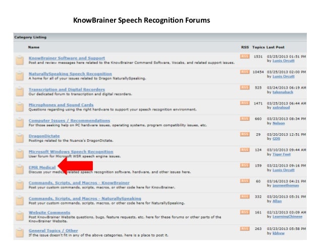Click RSS icon for Microphones and Sound Cards
This screenshot has width=322, height=241.
click(x=245, y=103)
